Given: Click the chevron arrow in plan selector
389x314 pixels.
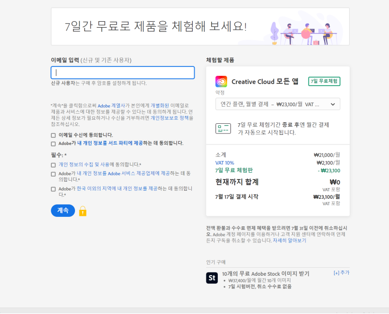Looking at the screenshot, I should click(x=333, y=105).
